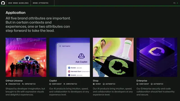The width and height of the screenshot is (180, 101).
Task: Click the Empathetic icon under GitHub Universe
Action: click(x=23, y=84)
